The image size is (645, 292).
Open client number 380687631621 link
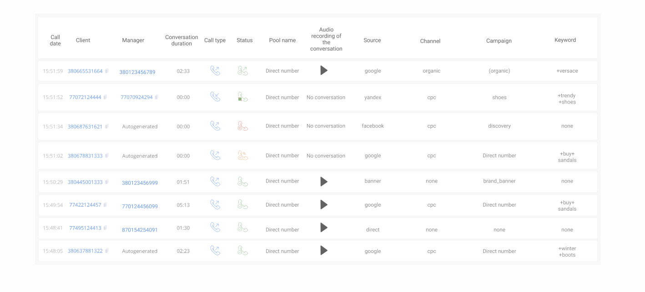pos(85,127)
